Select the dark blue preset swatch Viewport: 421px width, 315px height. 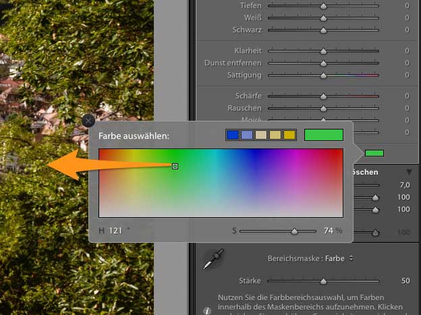point(233,135)
